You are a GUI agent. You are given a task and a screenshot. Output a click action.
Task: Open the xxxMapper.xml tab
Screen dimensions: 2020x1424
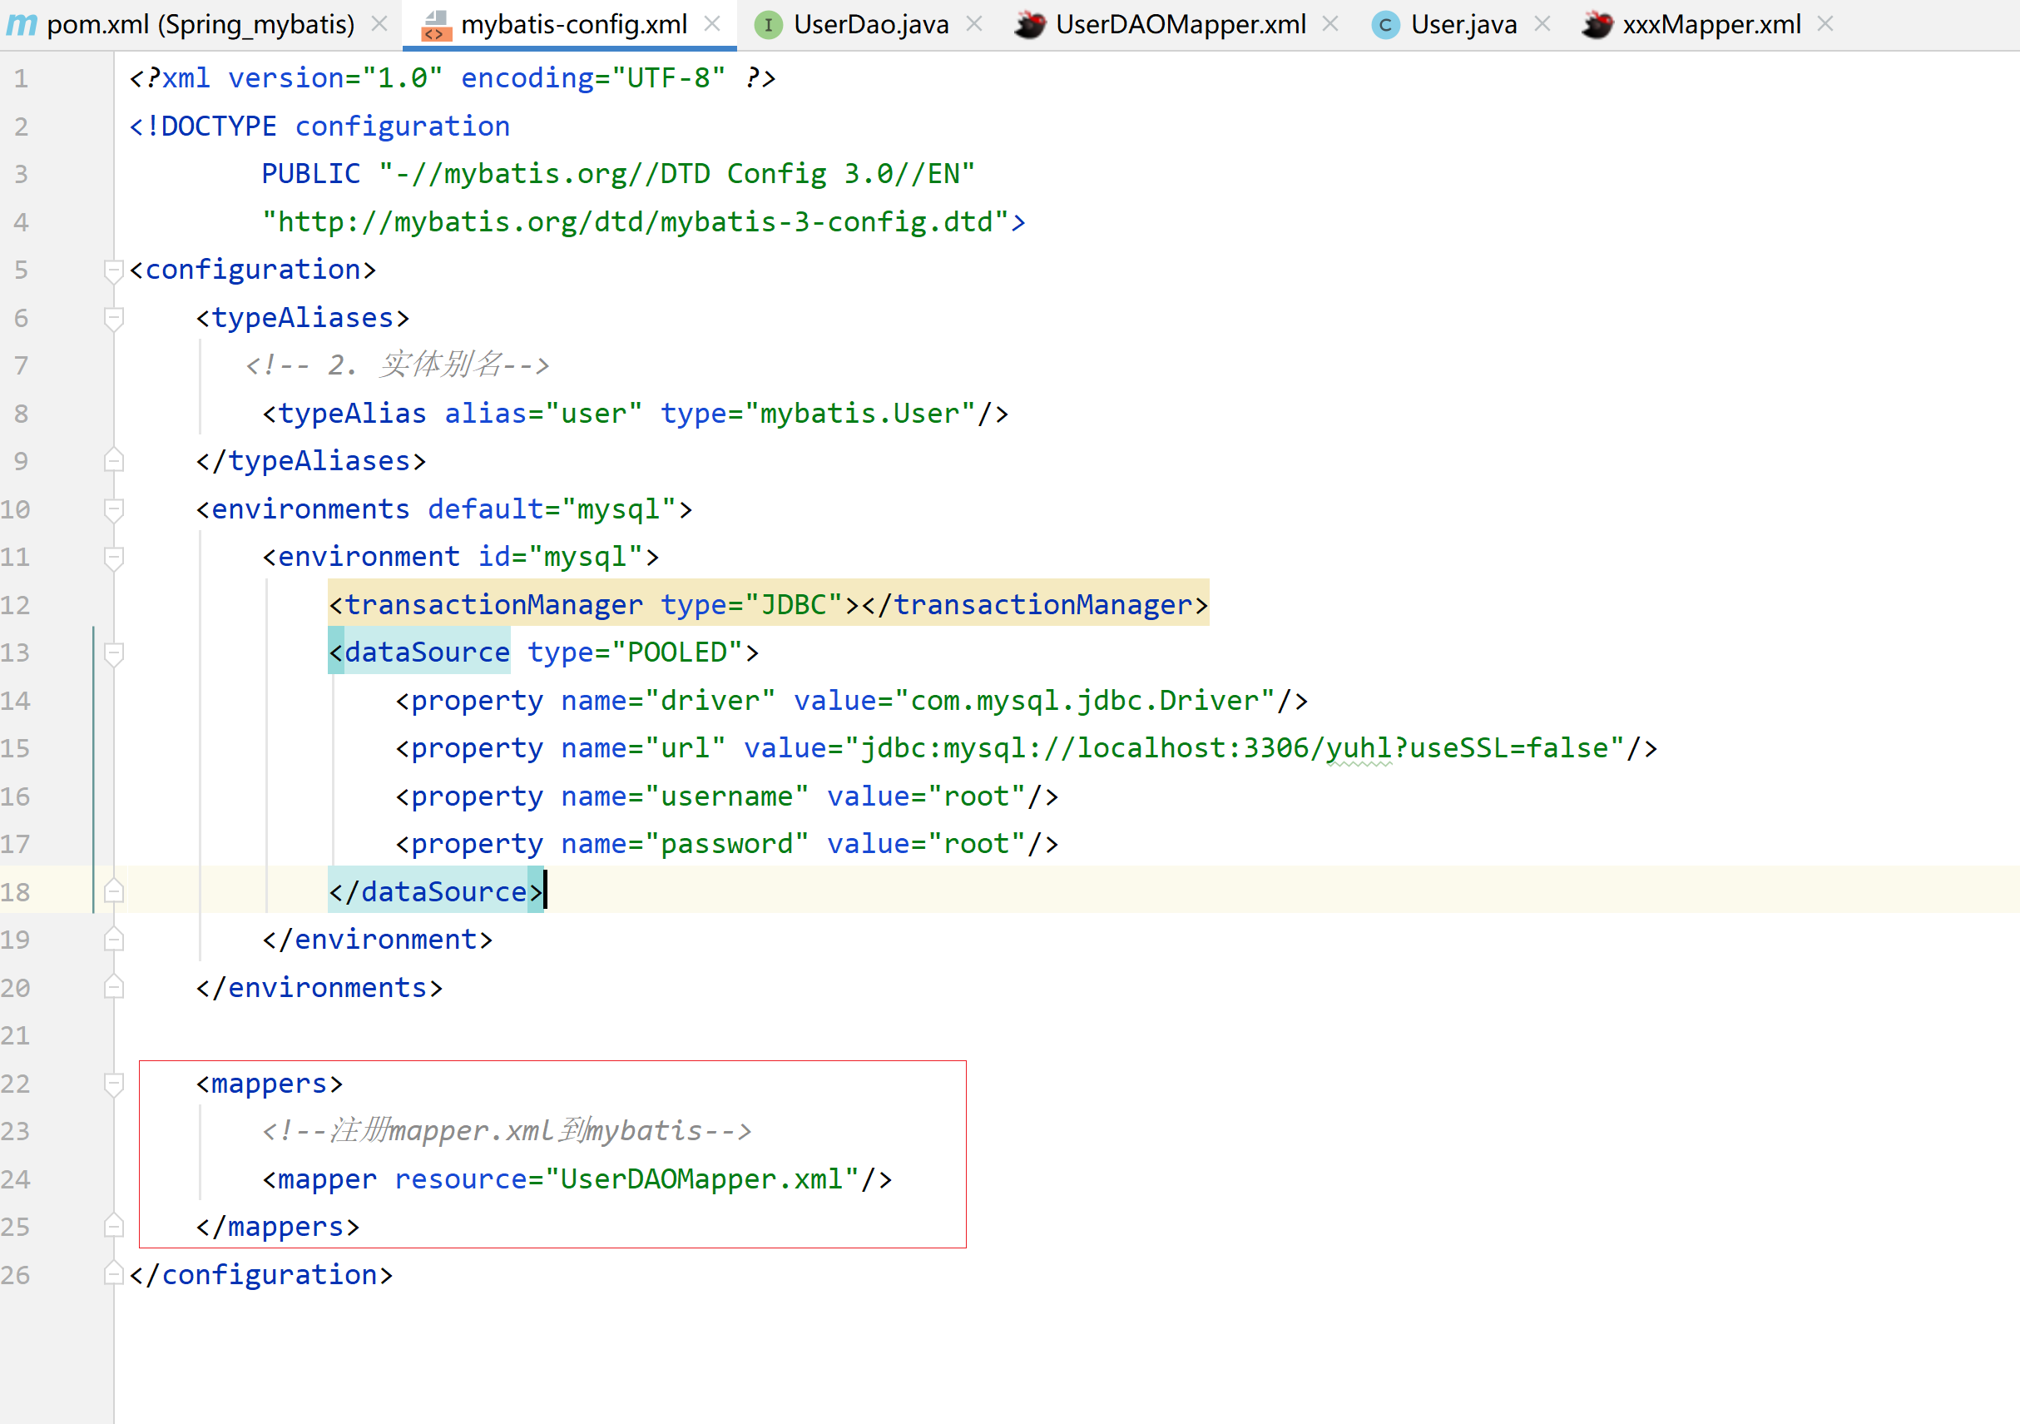pyautogui.click(x=1711, y=24)
